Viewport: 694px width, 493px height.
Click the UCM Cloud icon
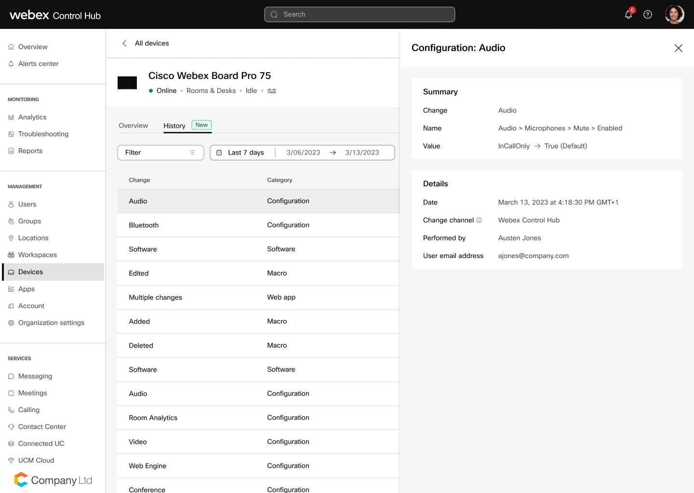tap(11, 461)
